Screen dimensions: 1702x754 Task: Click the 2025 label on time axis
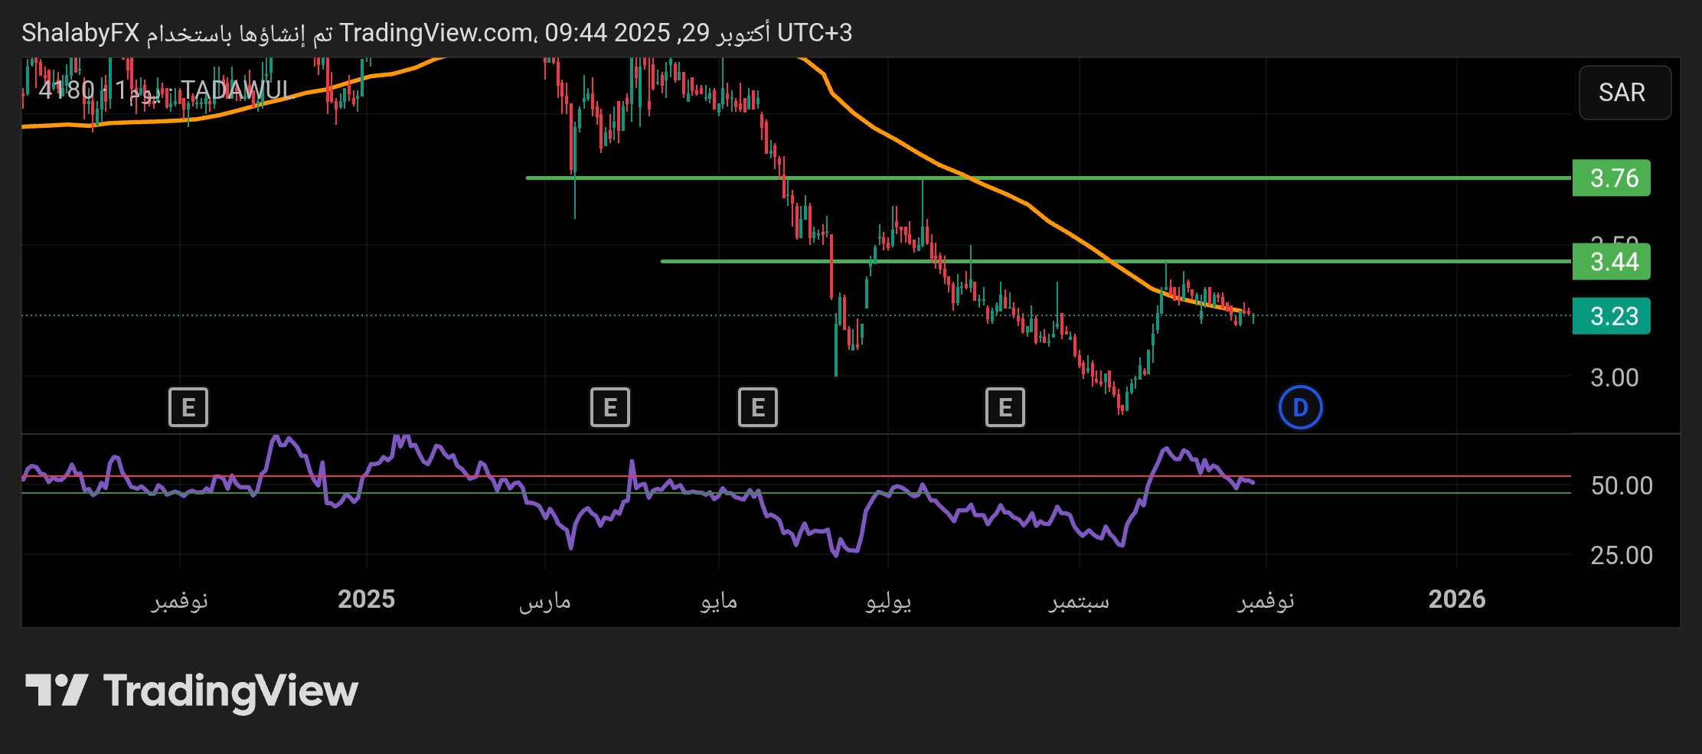coord(366,599)
